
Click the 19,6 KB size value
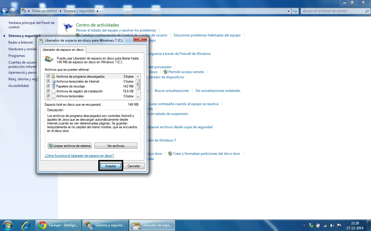pyautogui.click(x=128, y=91)
